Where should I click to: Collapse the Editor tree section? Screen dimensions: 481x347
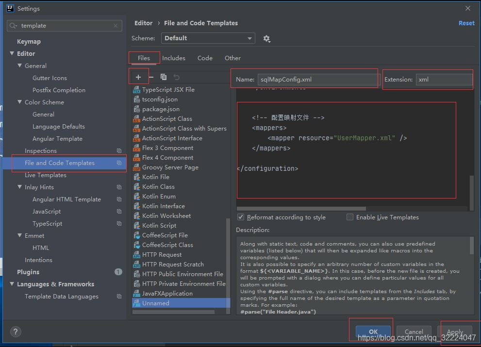point(12,53)
